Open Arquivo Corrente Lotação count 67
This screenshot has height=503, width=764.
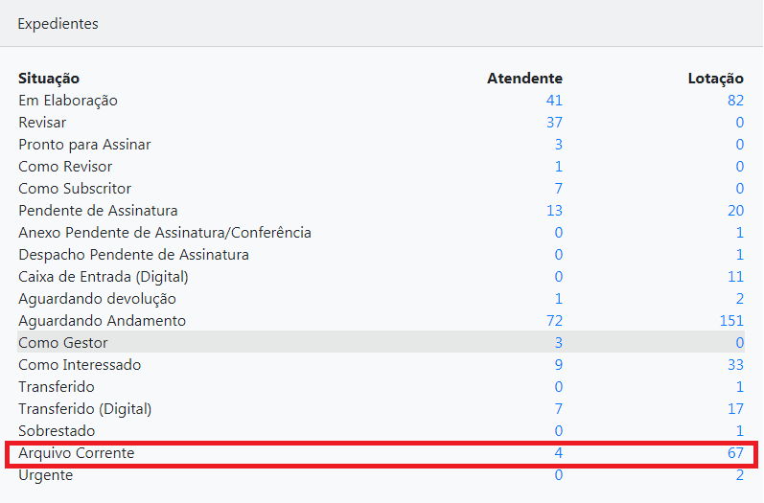[x=735, y=453]
